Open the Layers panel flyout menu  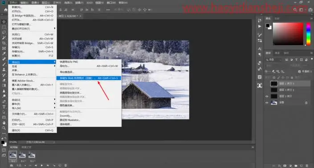(x=311, y=53)
